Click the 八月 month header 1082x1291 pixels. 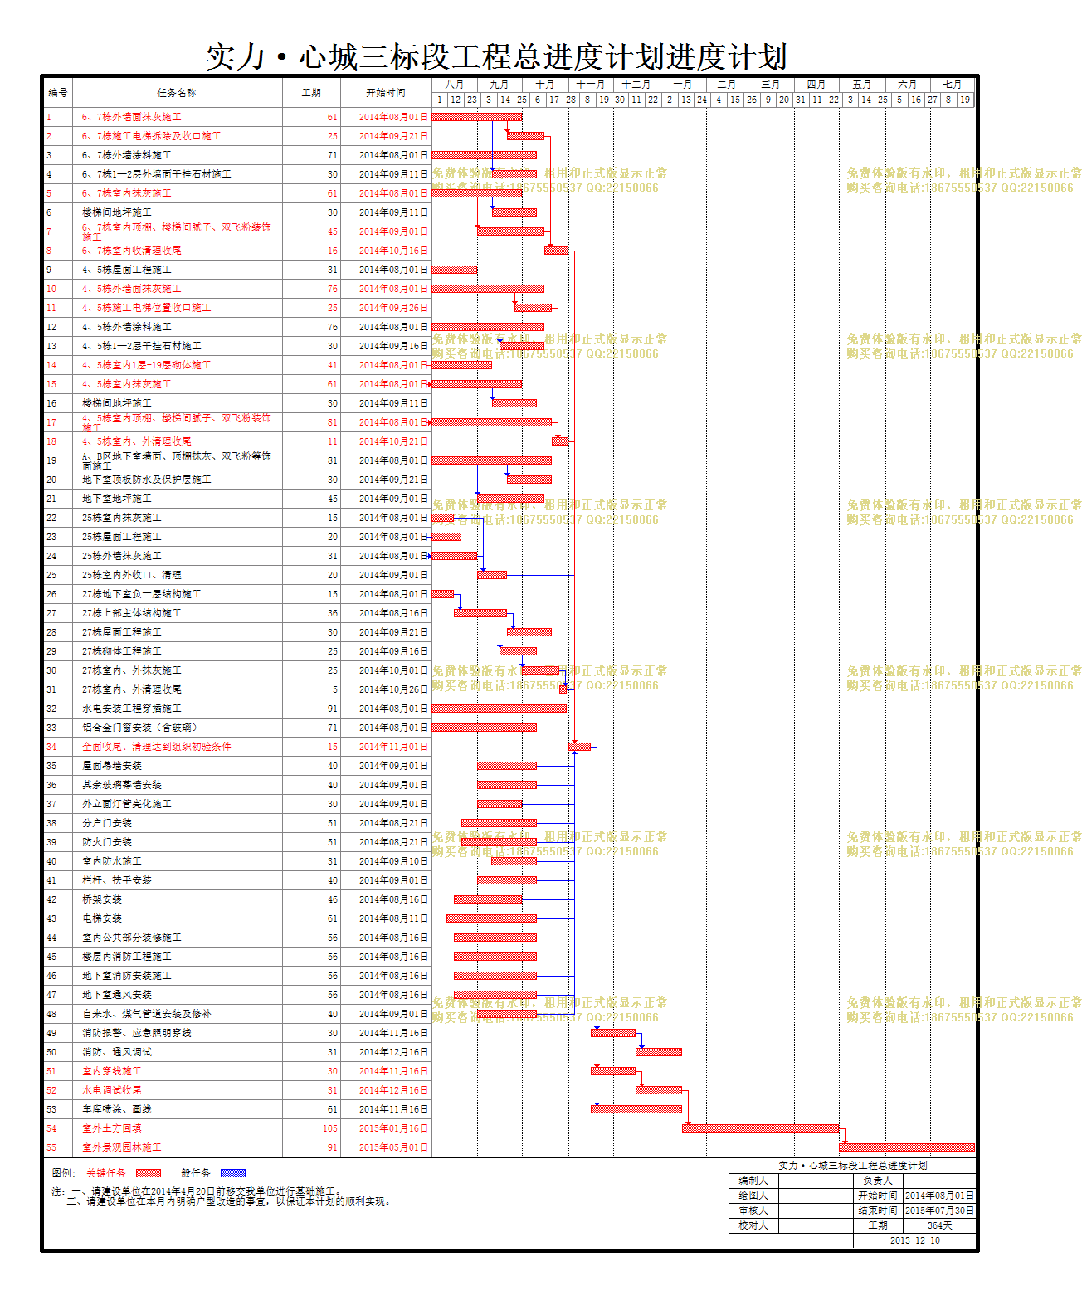pyautogui.click(x=455, y=85)
